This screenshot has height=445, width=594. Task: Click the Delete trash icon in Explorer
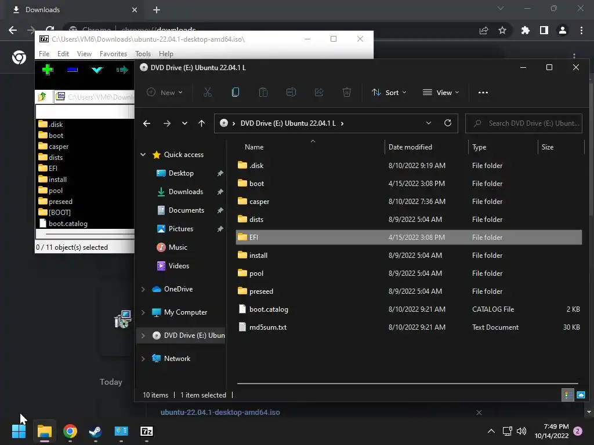pos(347,92)
